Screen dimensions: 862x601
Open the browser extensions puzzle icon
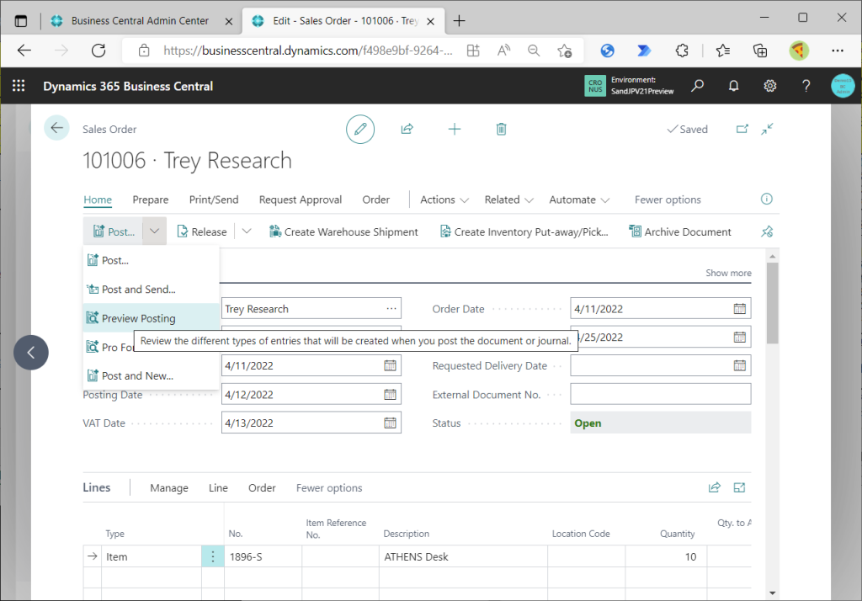682,51
